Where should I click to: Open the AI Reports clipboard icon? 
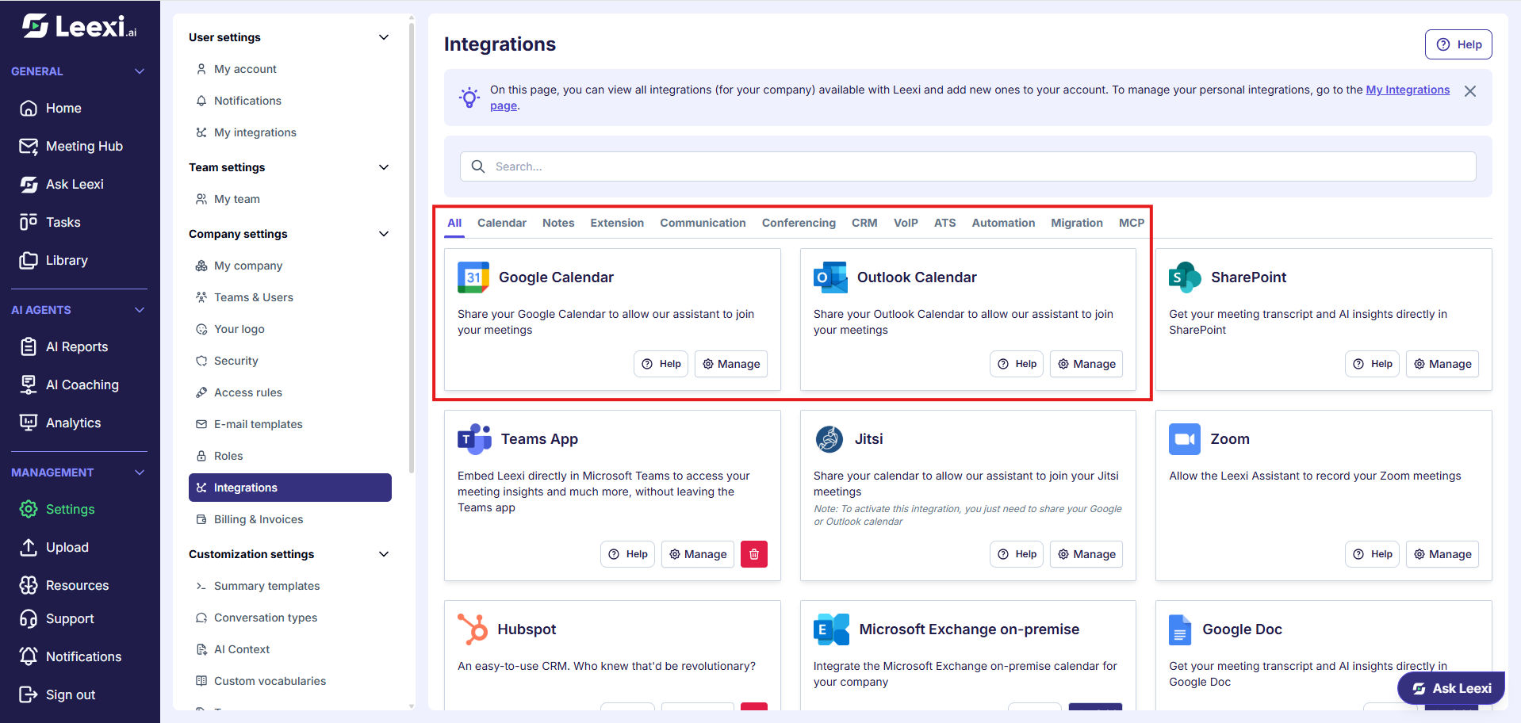29,346
